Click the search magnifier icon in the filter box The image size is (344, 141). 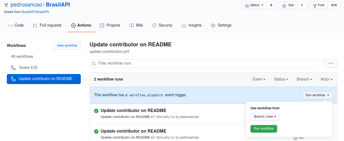[x=94, y=64]
